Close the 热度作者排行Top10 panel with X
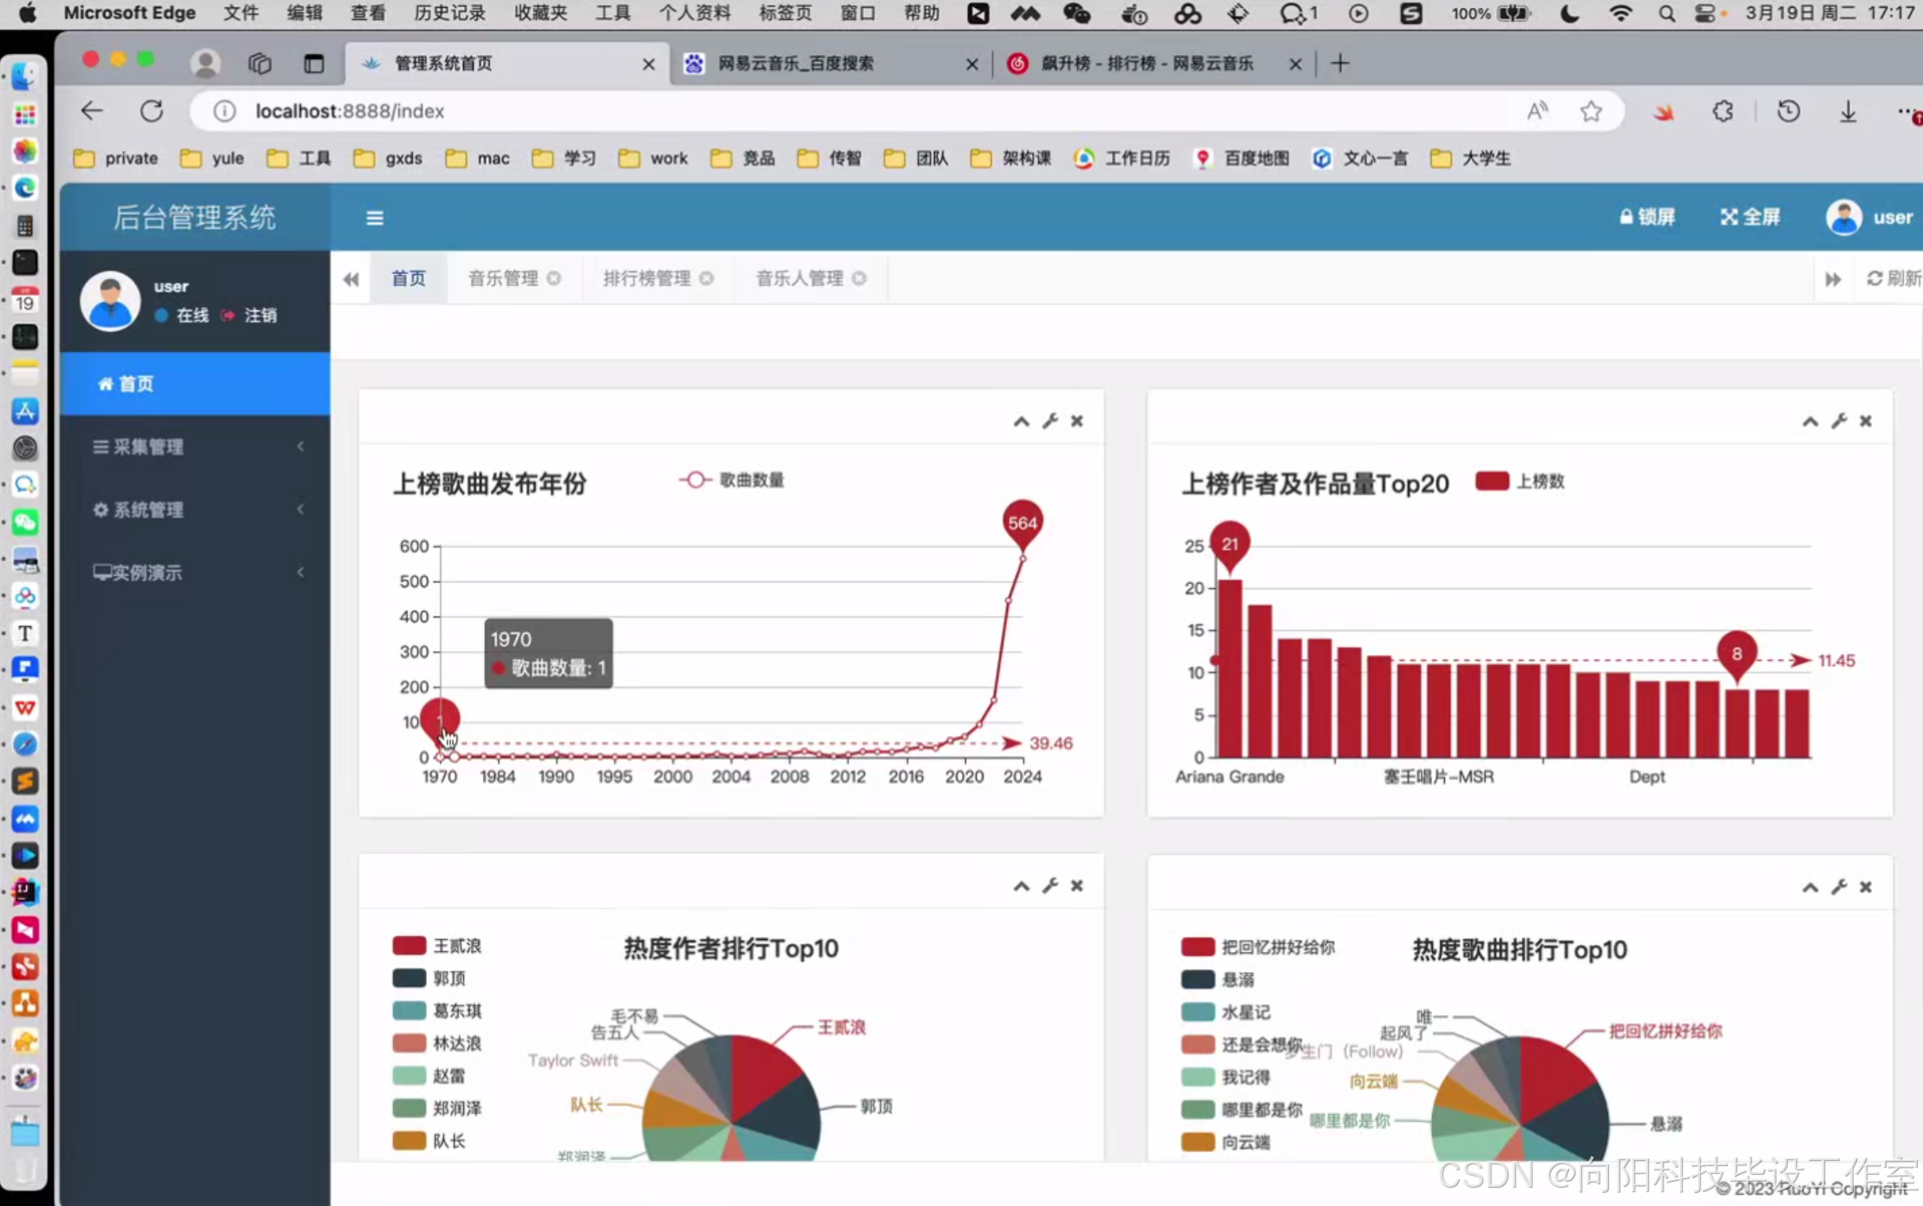Image resolution: width=1923 pixels, height=1206 pixels. (x=1076, y=886)
